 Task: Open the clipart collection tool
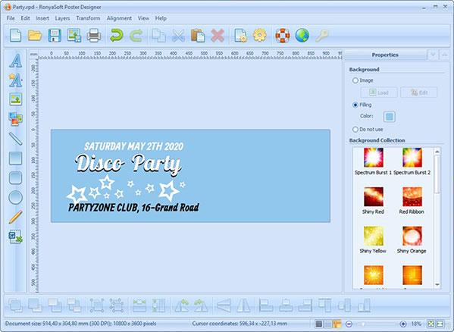click(16, 119)
